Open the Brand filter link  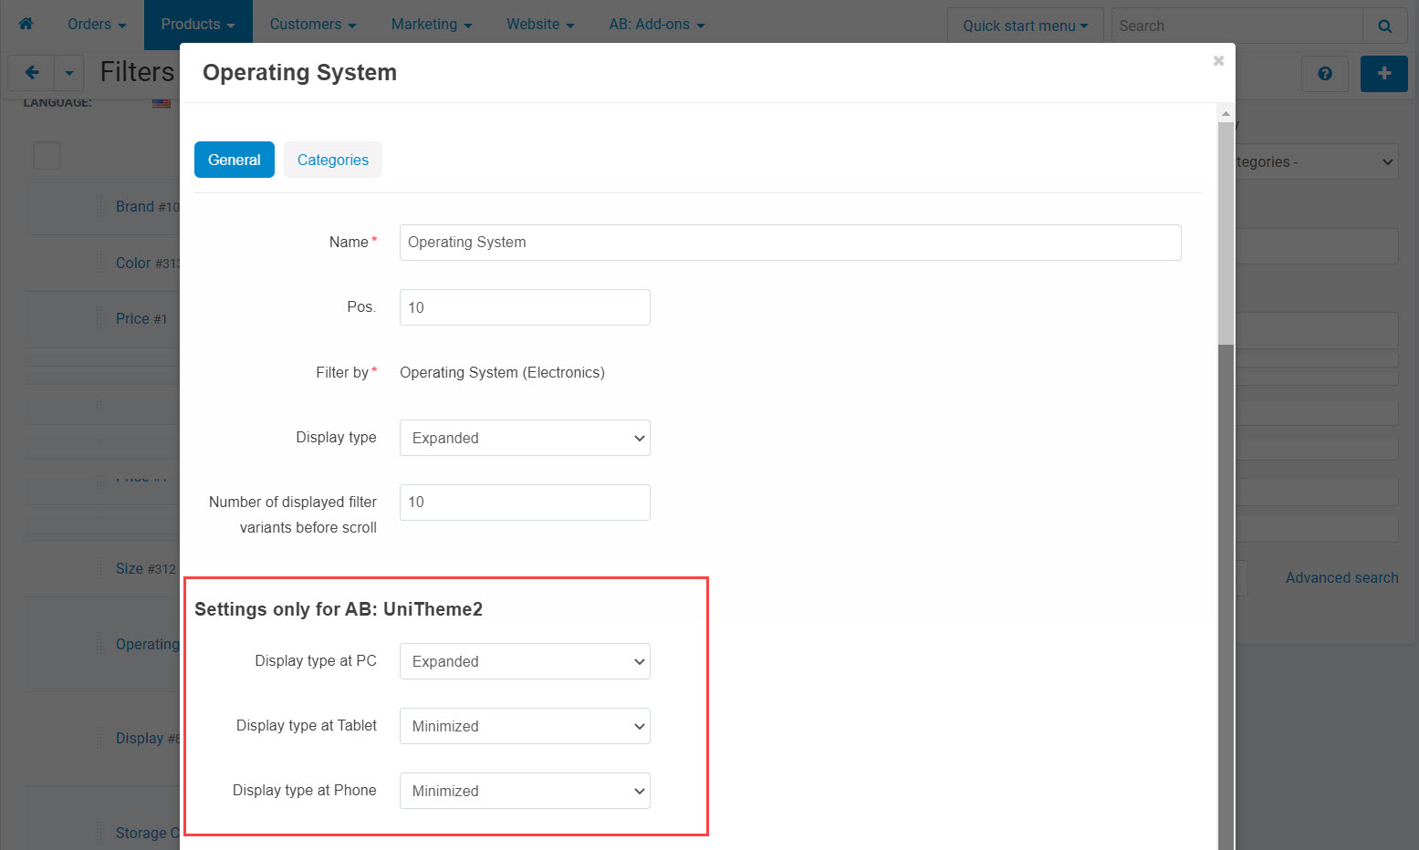coord(135,206)
